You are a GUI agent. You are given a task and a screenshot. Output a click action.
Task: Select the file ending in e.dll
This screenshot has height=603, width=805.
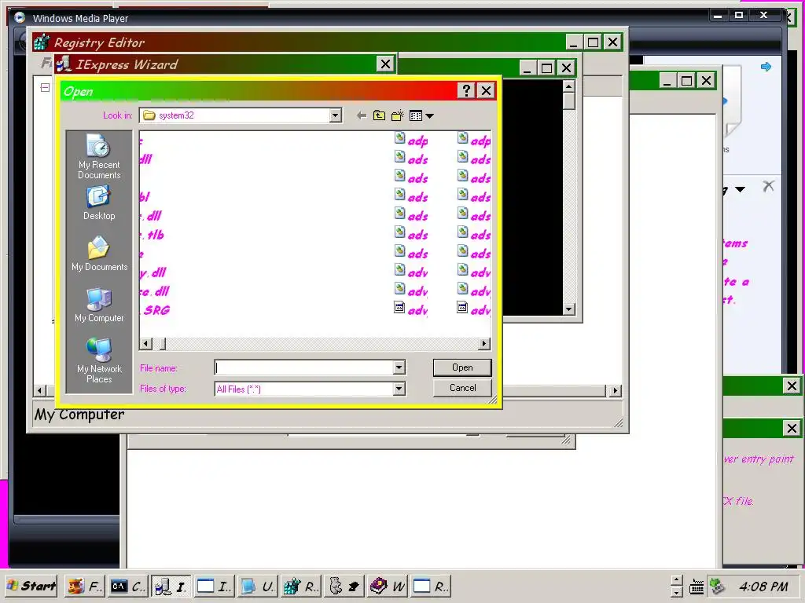click(155, 291)
